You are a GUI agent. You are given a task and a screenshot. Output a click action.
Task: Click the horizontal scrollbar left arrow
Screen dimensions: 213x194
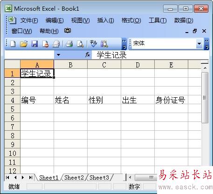(130, 177)
